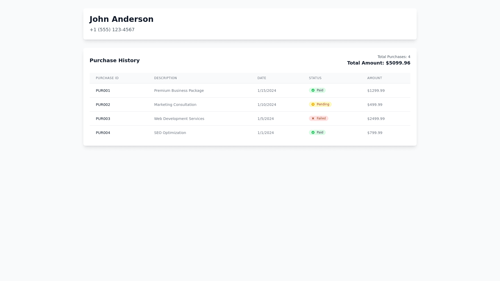Click the yellow clock icon on Pending badge
Viewport: 500px width, 281px height.
[x=313, y=104]
